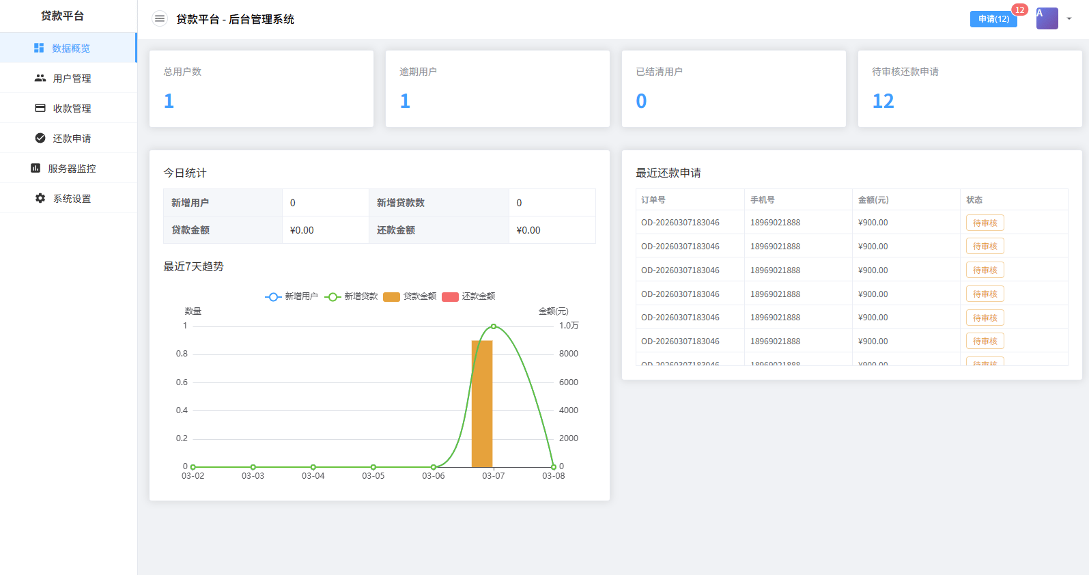Click the hamburger menu collapse icon
The width and height of the screenshot is (1089, 575).
tap(159, 19)
